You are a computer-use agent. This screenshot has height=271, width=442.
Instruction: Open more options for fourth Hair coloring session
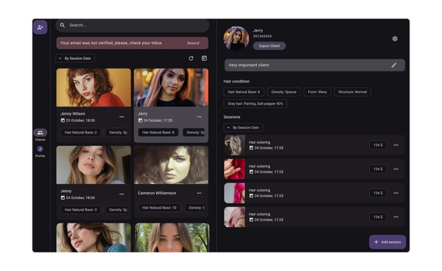396,217
